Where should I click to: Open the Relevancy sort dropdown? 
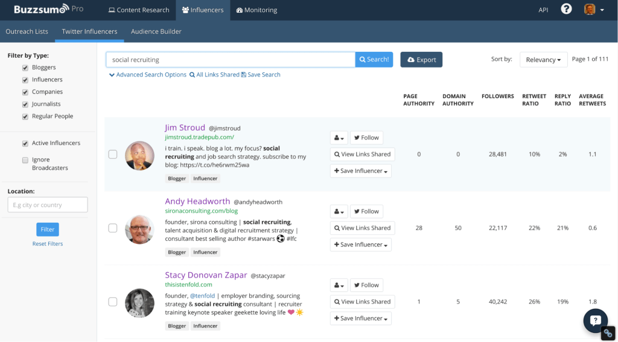tap(543, 60)
